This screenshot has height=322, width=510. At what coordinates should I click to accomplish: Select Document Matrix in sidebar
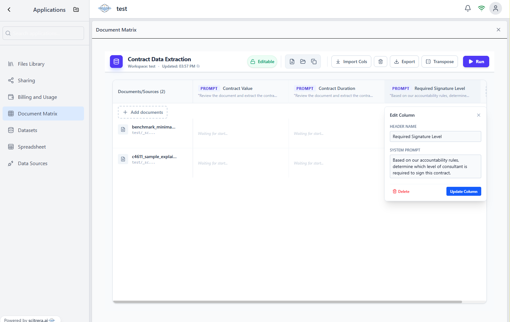[x=43, y=113]
